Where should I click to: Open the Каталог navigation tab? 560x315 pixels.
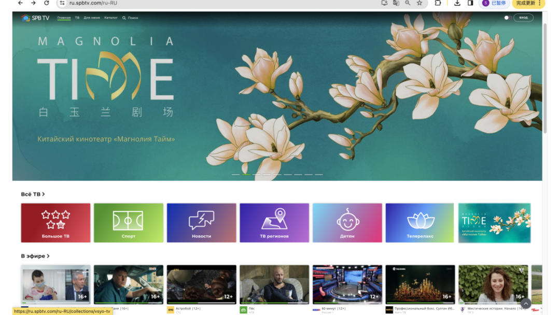tap(111, 18)
